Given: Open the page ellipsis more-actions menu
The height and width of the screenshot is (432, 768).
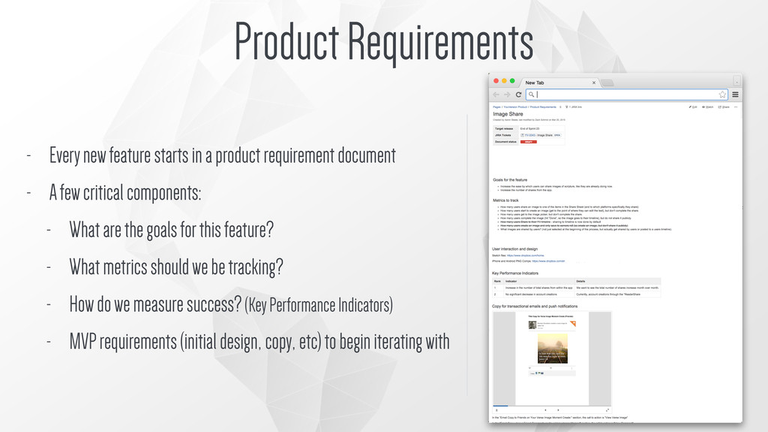Looking at the screenshot, I should point(736,106).
